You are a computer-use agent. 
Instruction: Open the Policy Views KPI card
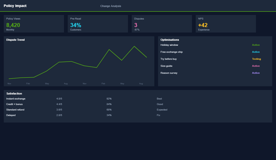(34, 24)
